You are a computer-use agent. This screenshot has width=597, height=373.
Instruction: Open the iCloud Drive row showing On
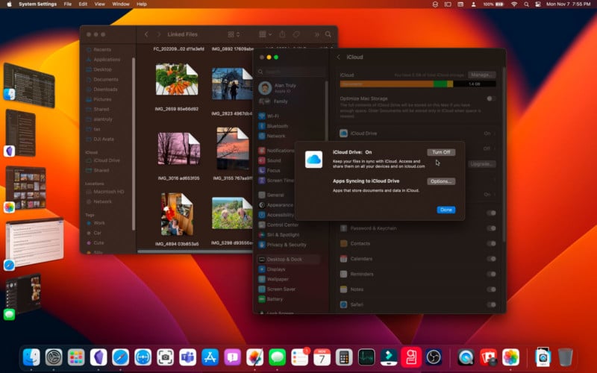pyautogui.click(x=418, y=134)
